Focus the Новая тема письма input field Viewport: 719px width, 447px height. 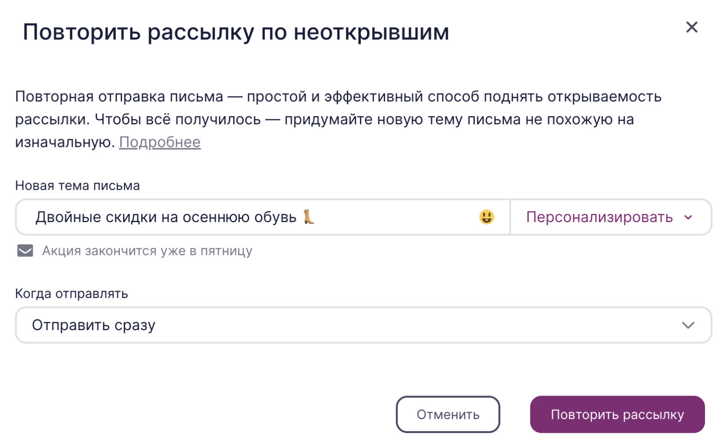[x=393, y=217]
